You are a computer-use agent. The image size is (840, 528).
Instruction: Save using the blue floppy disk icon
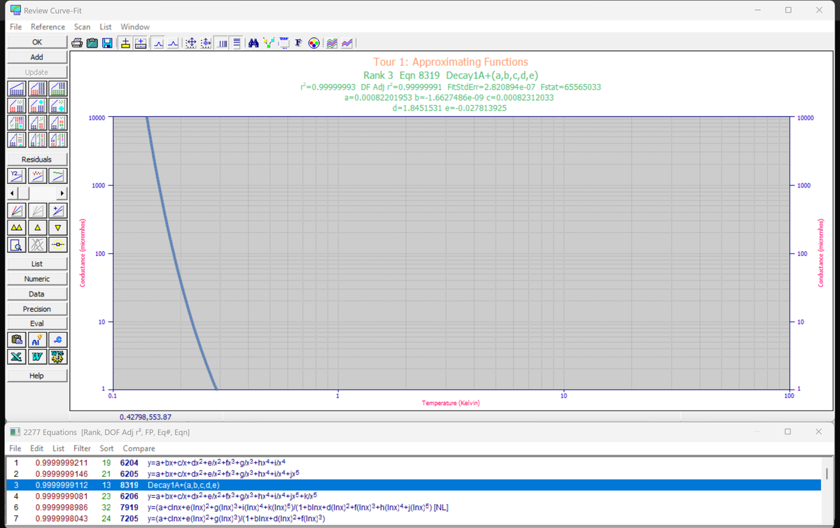(x=108, y=43)
